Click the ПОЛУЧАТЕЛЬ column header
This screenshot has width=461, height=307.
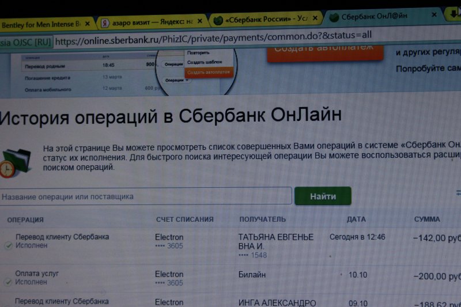pos(263,219)
